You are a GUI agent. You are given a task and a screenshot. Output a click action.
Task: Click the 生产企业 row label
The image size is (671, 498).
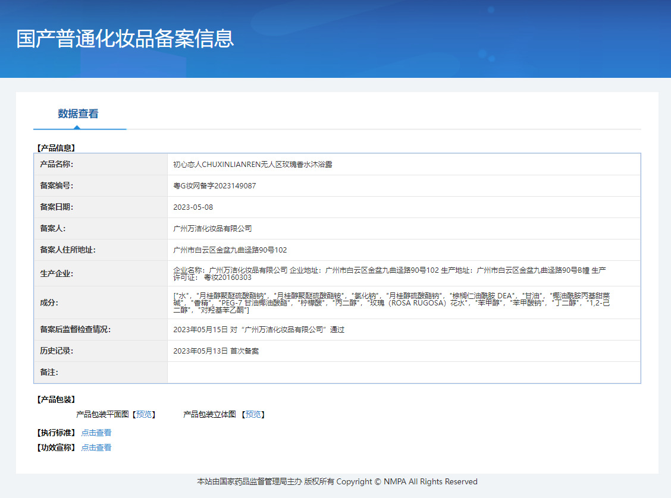57,273
